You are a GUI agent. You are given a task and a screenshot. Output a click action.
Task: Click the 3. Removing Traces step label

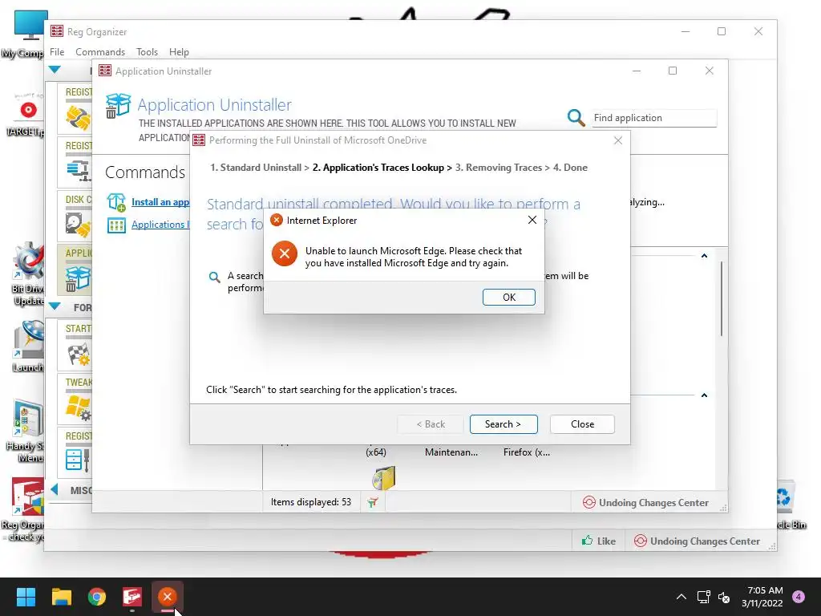[x=499, y=168]
